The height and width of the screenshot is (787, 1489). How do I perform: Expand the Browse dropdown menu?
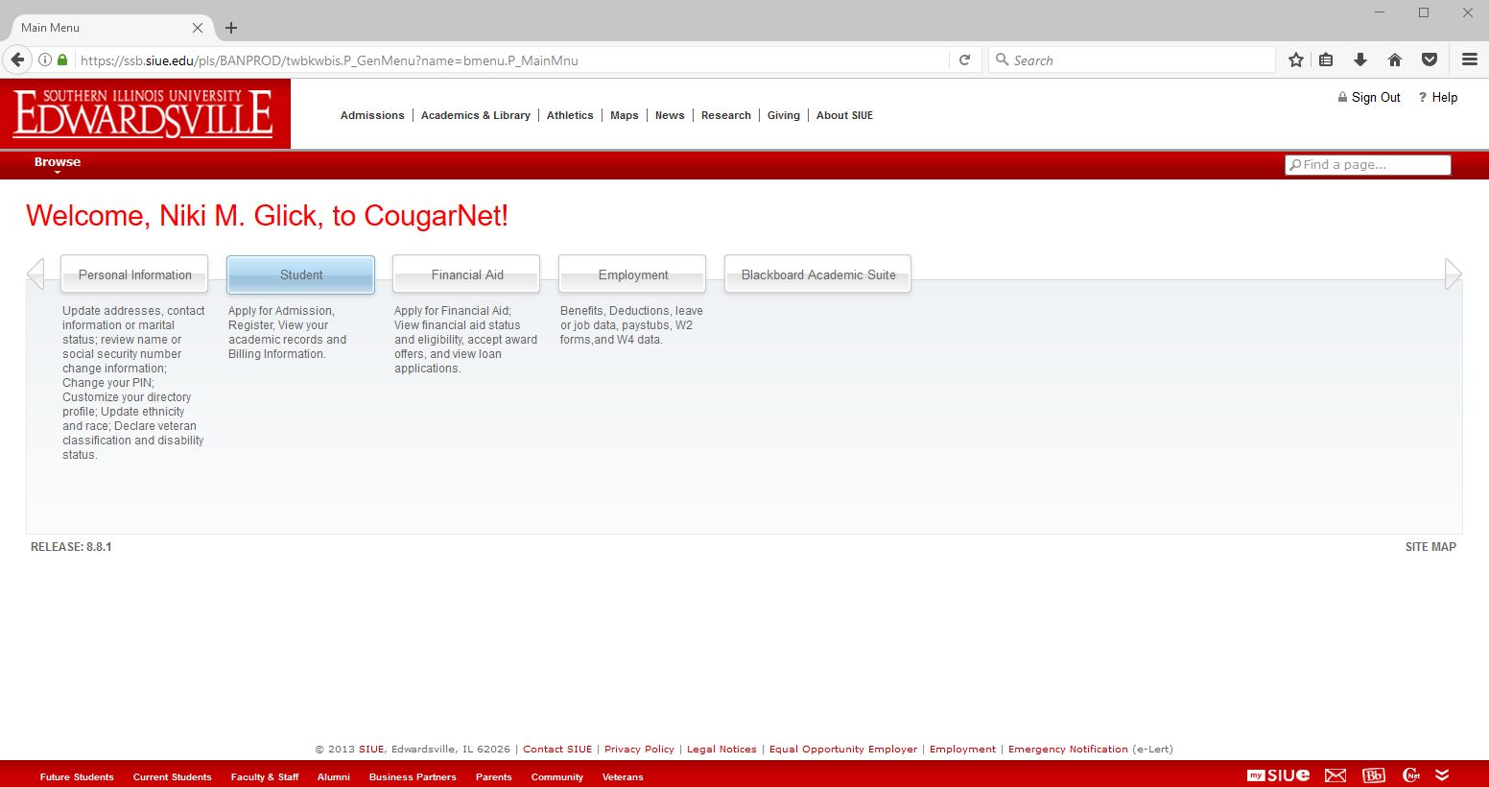58,163
